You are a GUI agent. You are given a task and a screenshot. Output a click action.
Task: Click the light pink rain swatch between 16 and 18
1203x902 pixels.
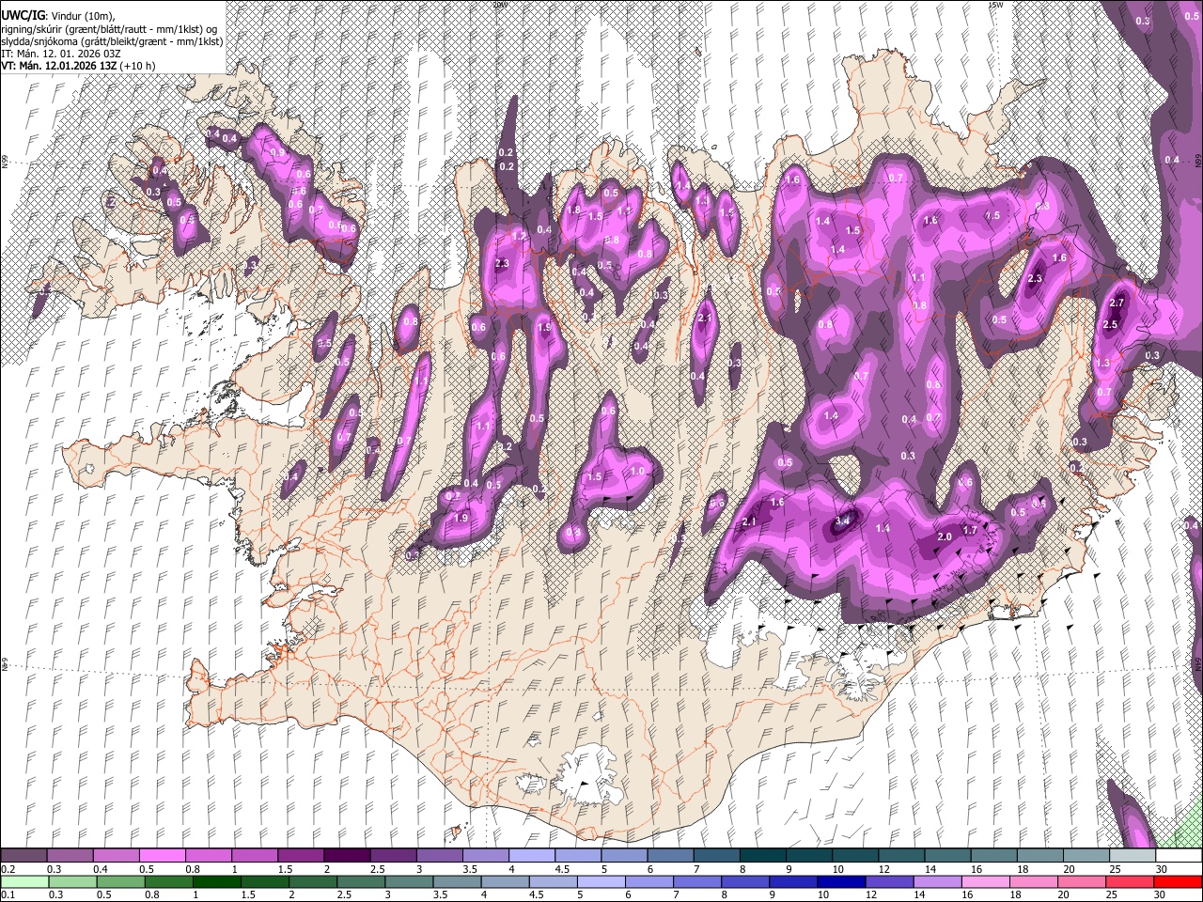986,881
